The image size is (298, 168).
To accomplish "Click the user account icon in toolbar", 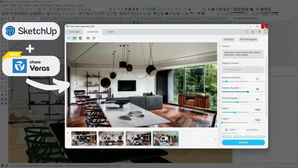I will [203, 13].
